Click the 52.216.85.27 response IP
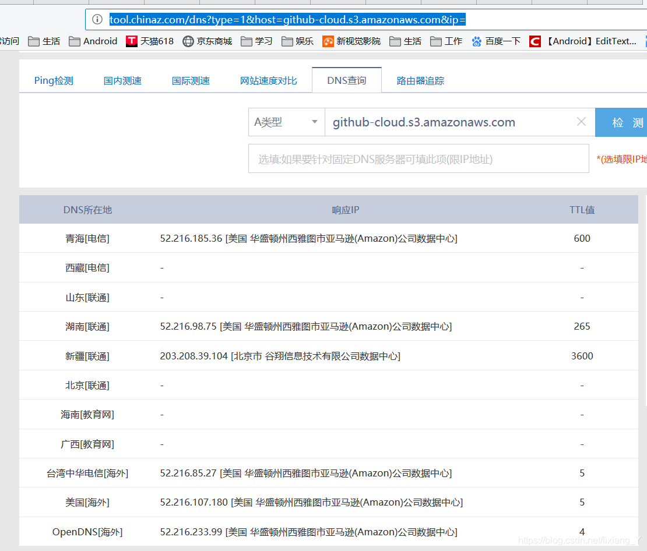This screenshot has width=647, height=551. 188,473
